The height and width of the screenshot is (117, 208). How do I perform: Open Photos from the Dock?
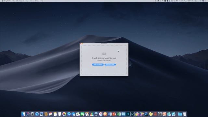pyautogui.click(x=64, y=114)
